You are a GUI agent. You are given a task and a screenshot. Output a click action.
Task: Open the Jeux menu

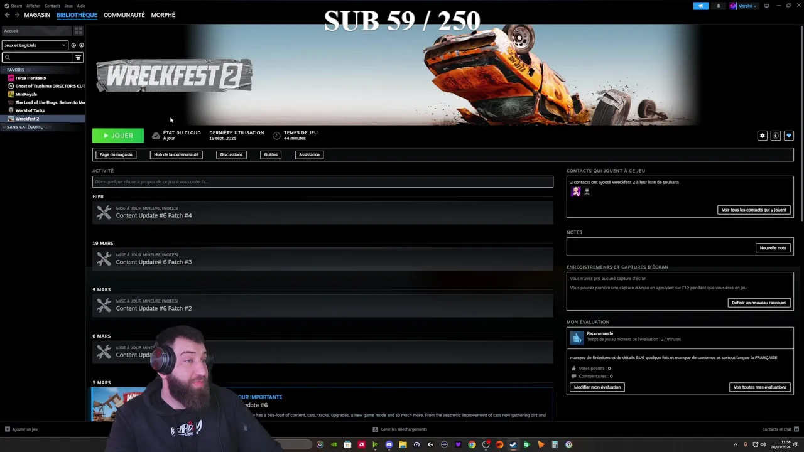point(68,6)
